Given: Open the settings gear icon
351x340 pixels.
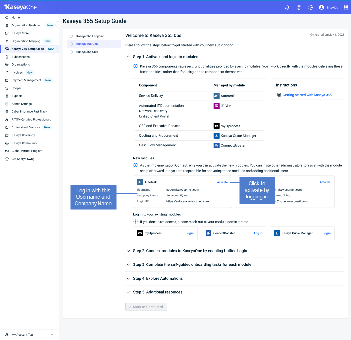Looking at the screenshot, I should 311,8.
